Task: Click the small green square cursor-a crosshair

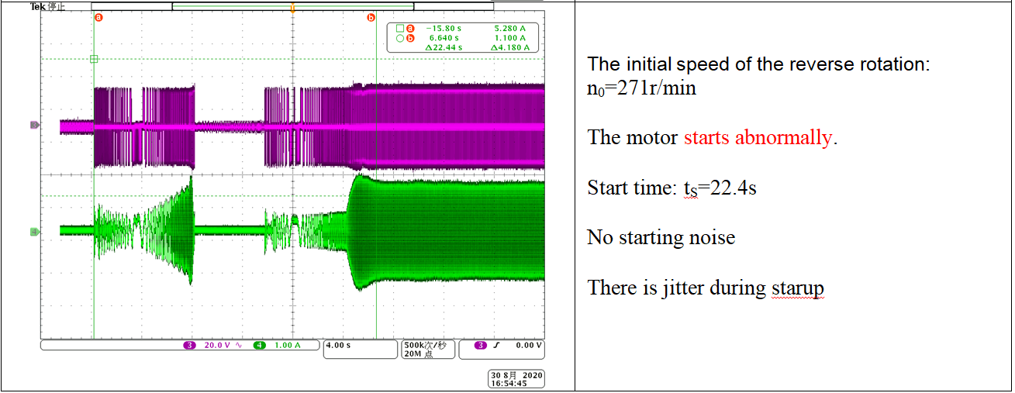Action: click(x=94, y=59)
